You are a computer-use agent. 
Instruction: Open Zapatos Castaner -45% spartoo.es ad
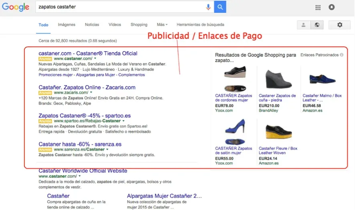coord(85,116)
